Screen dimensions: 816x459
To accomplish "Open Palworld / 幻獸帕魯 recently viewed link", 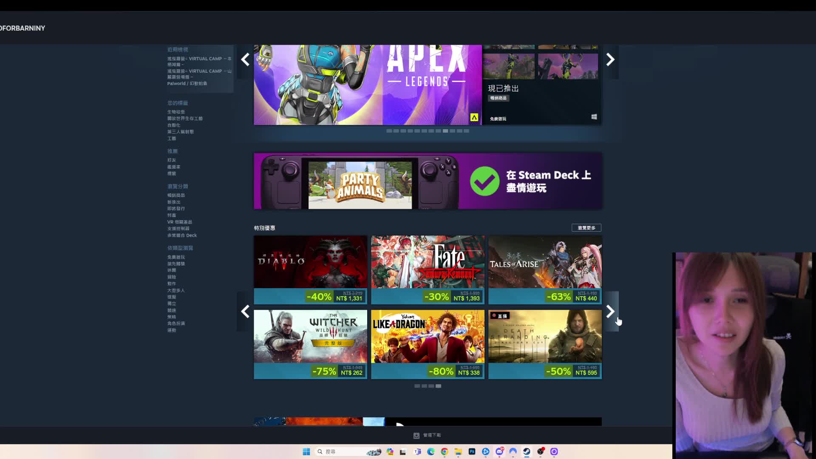I will pos(187,83).
